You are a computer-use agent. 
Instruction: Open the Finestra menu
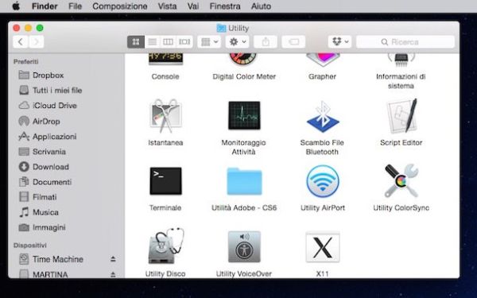coord(225,6)
